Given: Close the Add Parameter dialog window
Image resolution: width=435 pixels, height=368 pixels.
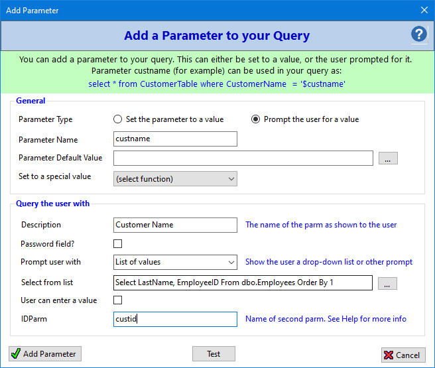Looking at the screenshot, I should (x=424, y=10).
